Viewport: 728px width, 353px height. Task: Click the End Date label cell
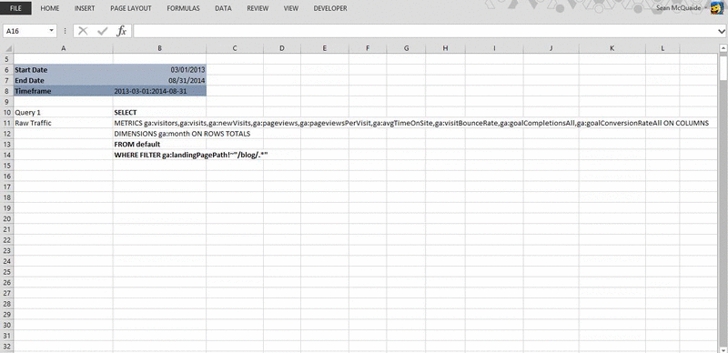63,80
